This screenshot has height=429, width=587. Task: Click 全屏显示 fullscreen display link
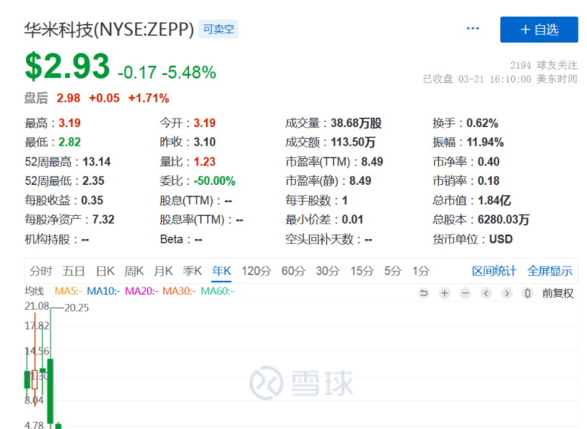[550, 271]
